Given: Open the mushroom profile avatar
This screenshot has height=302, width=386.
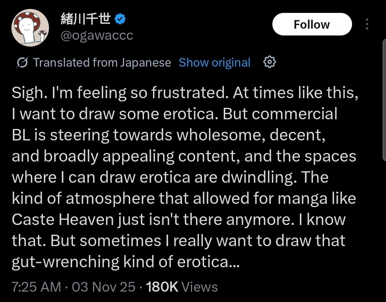Looking at the screenshot, I should 30,28.
